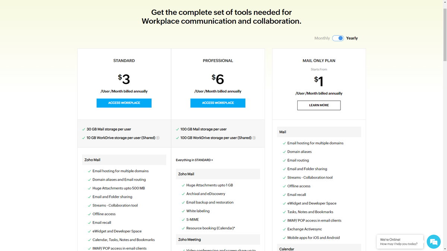Click checkmark beside S-MIME feature
447x251 pixels.
[x=183, y=219]
